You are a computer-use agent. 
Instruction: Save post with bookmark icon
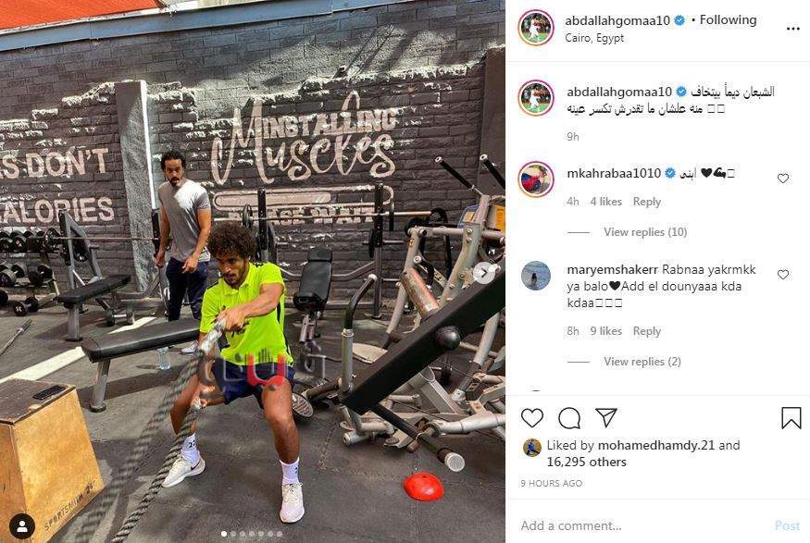[x=791, y=418]
